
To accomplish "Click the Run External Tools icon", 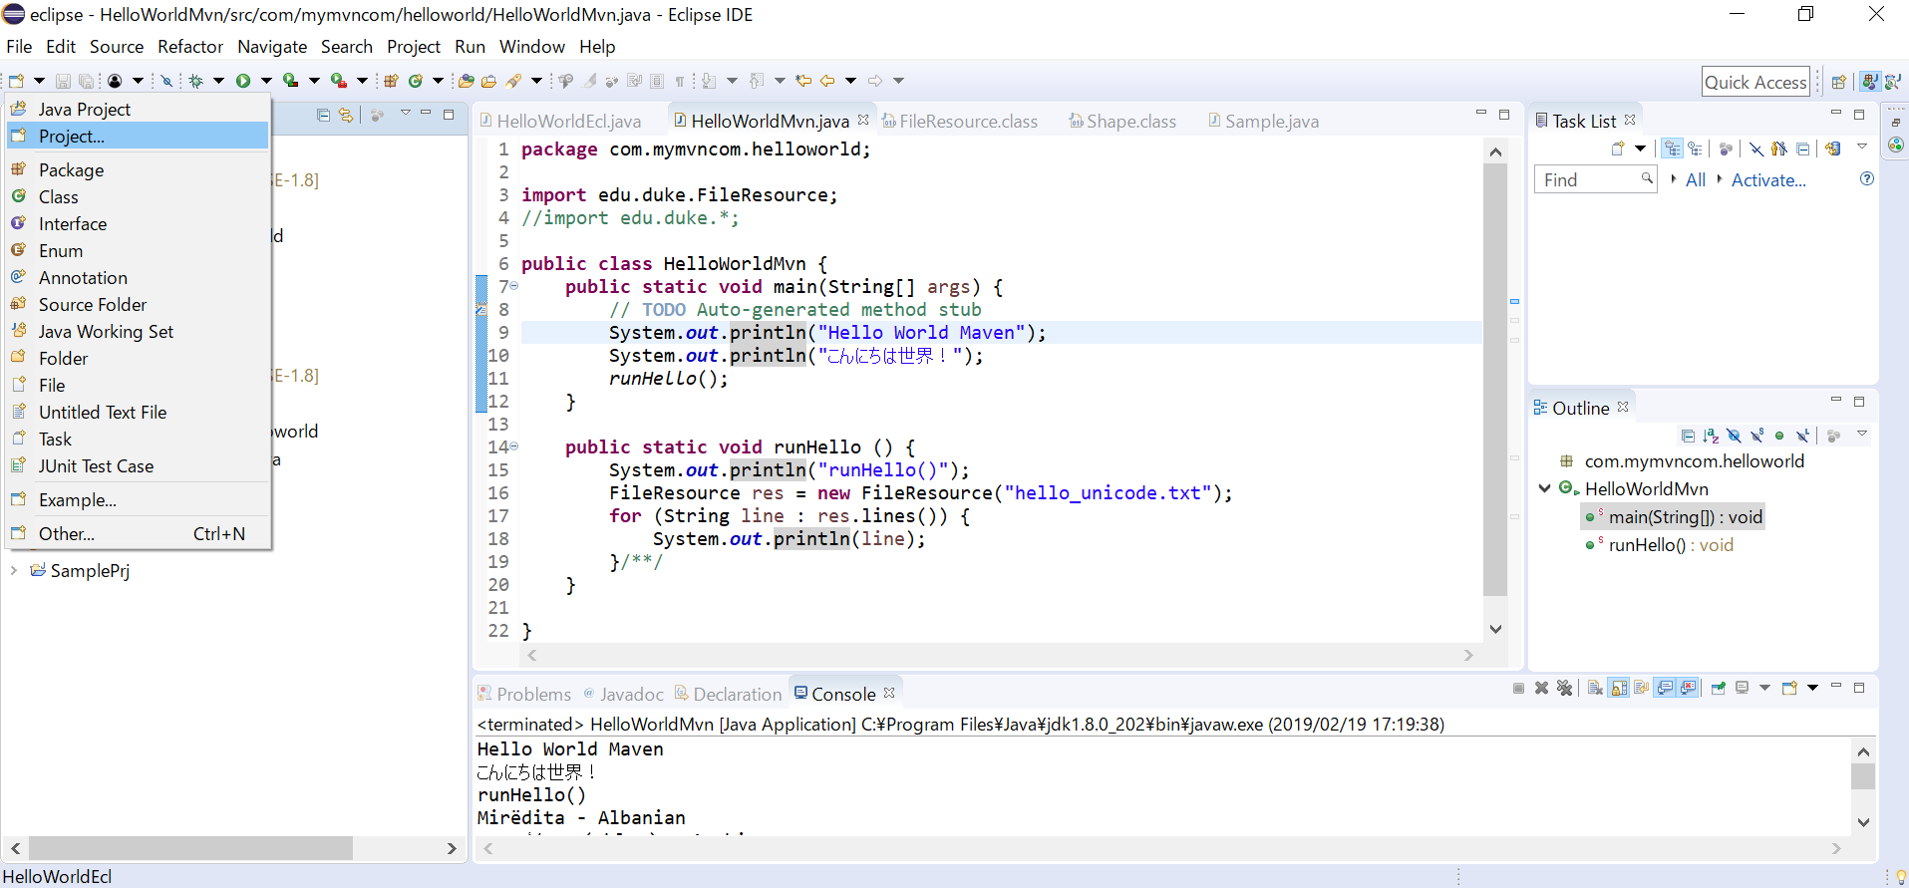I will tap(339, 81).
